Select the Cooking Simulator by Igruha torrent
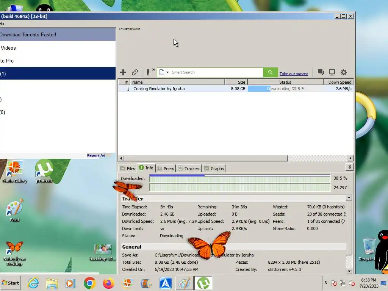Image resolution: width=388 pixels, height=291 pixels. point(159,89)
